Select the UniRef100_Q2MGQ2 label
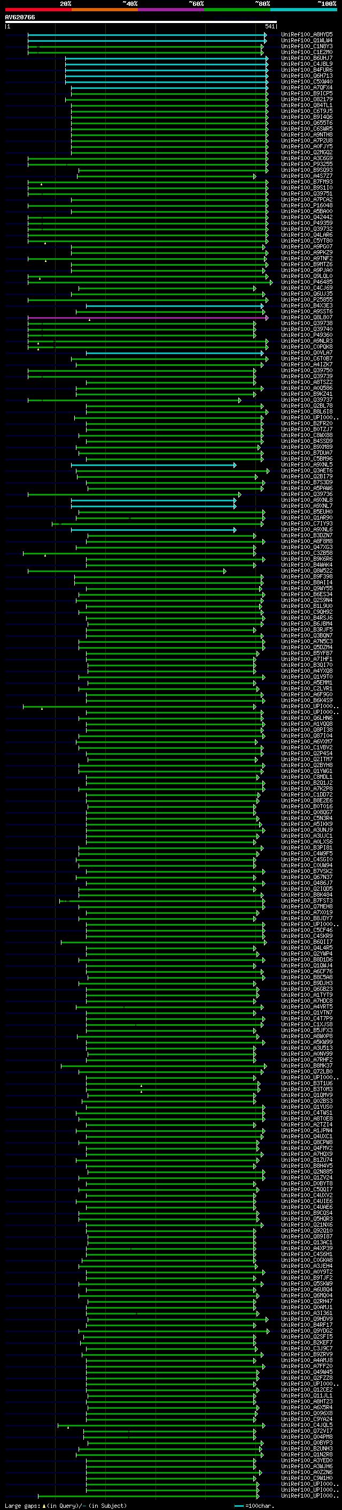 tap(307, 153)
